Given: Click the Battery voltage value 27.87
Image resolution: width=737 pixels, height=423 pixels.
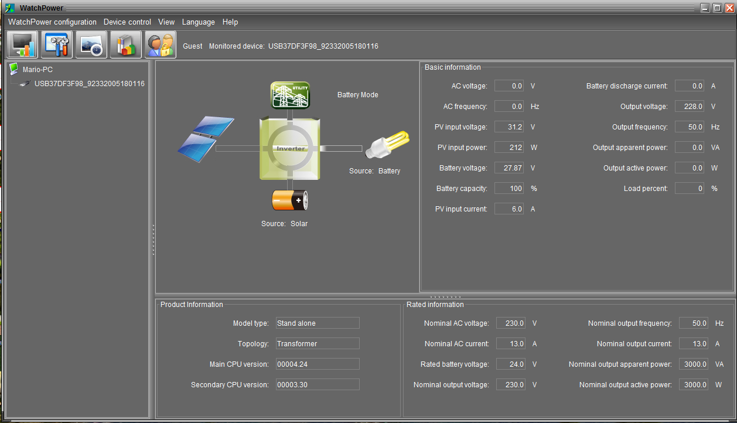Looking at the screenshot, I should (509, 168).
